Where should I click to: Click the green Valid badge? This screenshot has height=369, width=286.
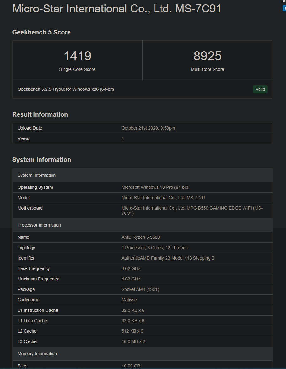click(x=260, y=89)
